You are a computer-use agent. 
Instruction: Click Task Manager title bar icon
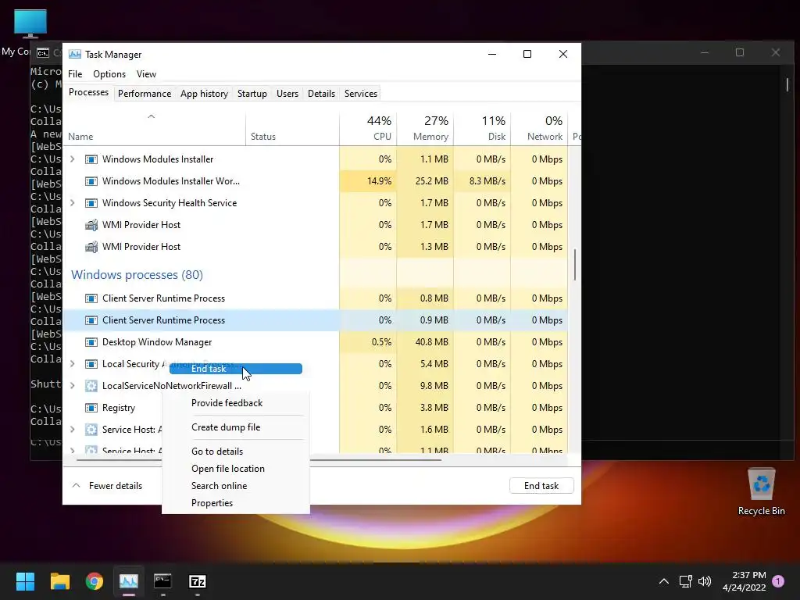point(74,54)
